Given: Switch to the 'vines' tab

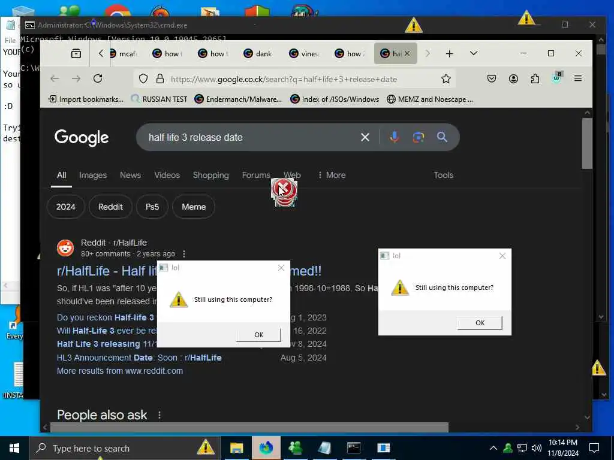Looking at the screenshot, I should pos(304,53).
